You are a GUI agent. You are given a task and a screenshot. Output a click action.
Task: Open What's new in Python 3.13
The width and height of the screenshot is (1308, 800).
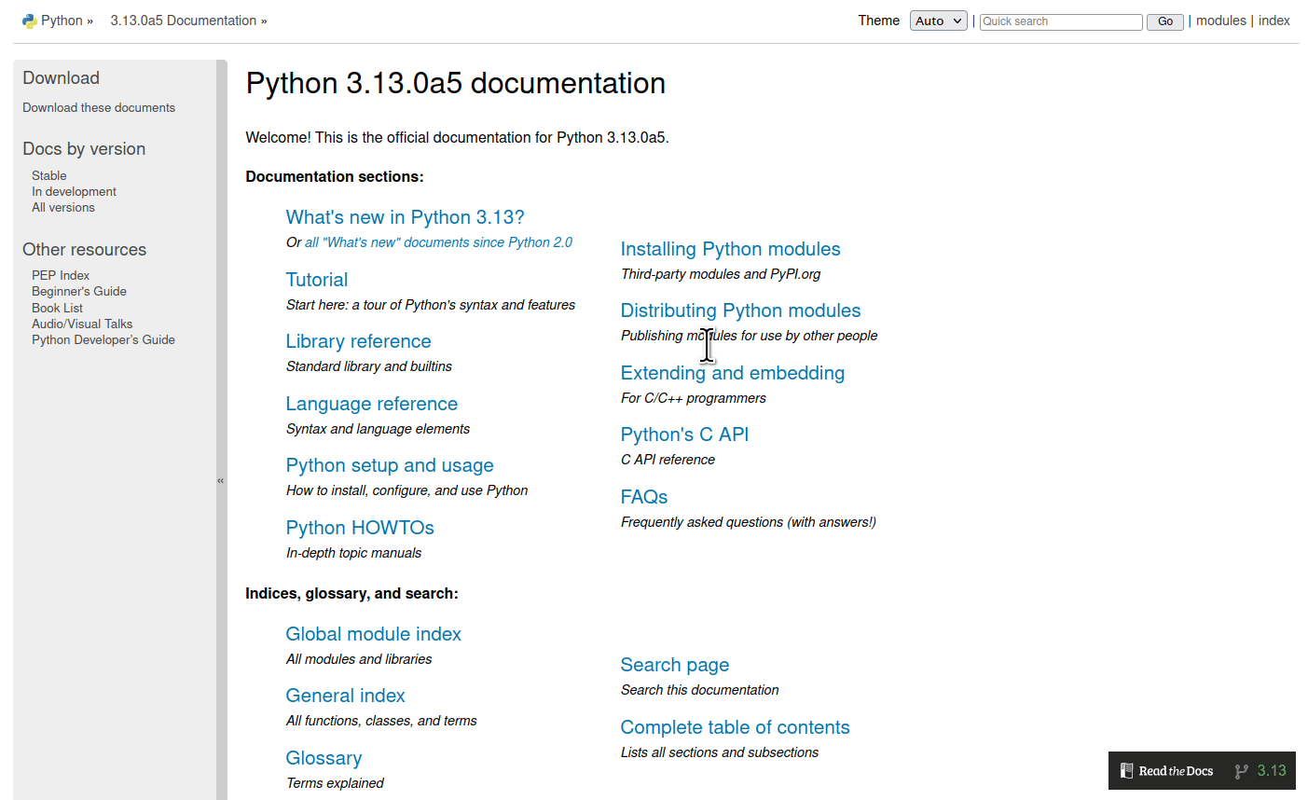pyautogui.click(x=405, y=217)
